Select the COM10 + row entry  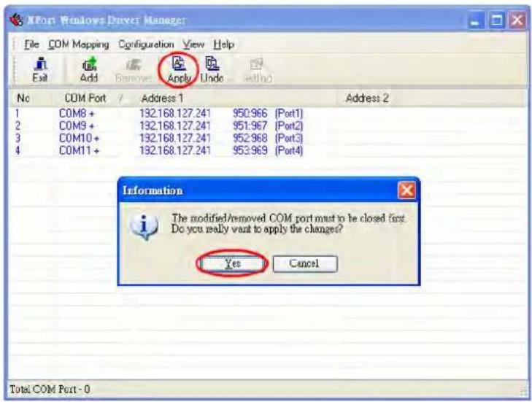coord(80,139)
